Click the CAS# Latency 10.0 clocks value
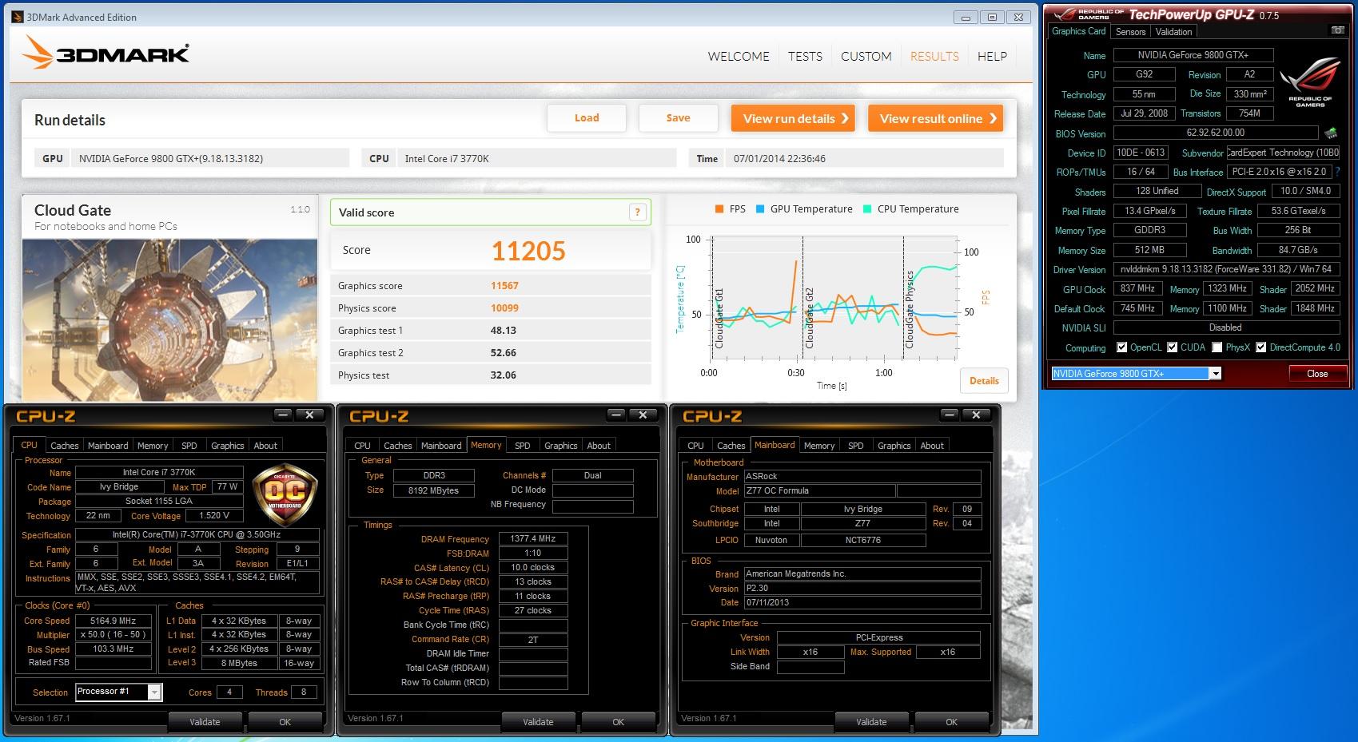This screenshot has width=1358, height=742. (533, 568)
